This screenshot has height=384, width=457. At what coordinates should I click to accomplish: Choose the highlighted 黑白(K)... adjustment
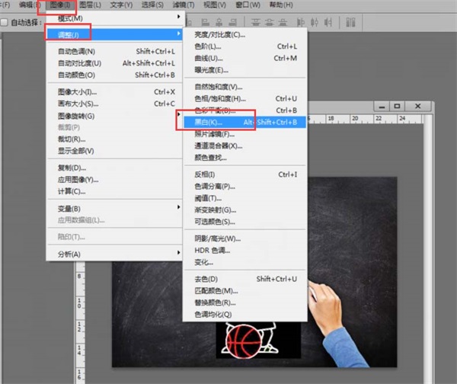[x=244, y=122]
